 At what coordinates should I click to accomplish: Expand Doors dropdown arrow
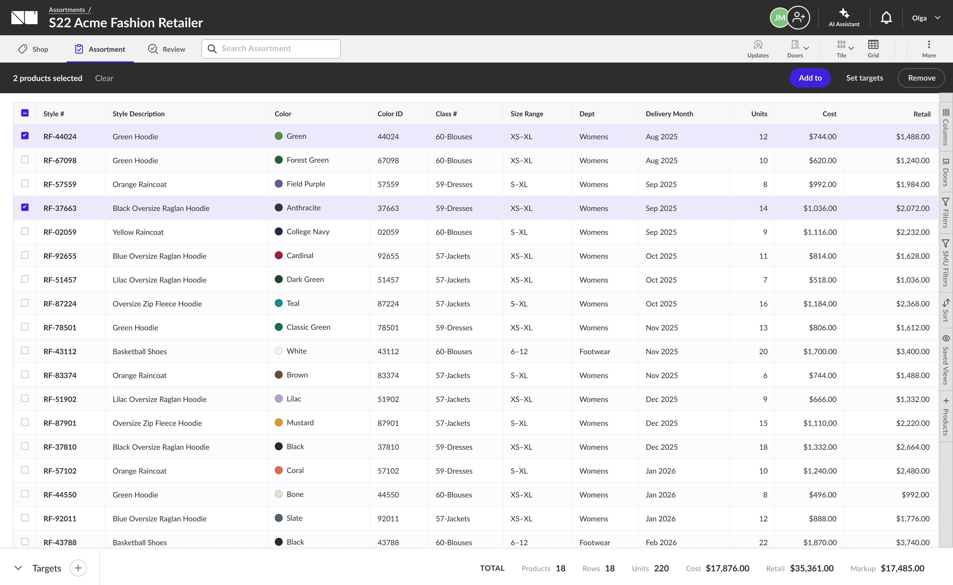806,48
